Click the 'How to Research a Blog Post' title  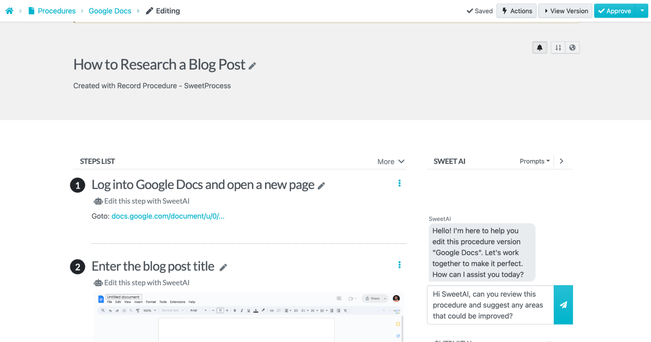click(x=159, y=64)
